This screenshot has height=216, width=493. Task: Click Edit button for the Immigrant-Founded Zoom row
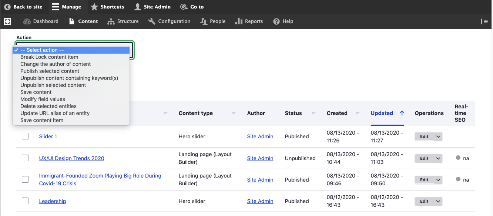[x=424, y=180]
